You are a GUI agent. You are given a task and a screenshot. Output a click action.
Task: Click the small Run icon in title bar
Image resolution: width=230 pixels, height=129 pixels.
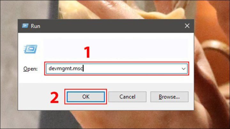coord(25,26)
